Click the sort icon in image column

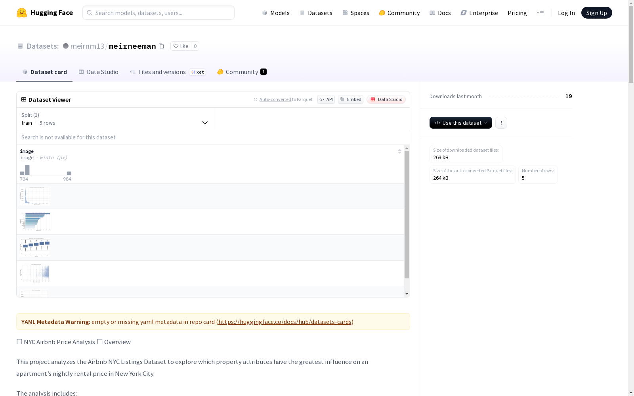click(399, 151)
